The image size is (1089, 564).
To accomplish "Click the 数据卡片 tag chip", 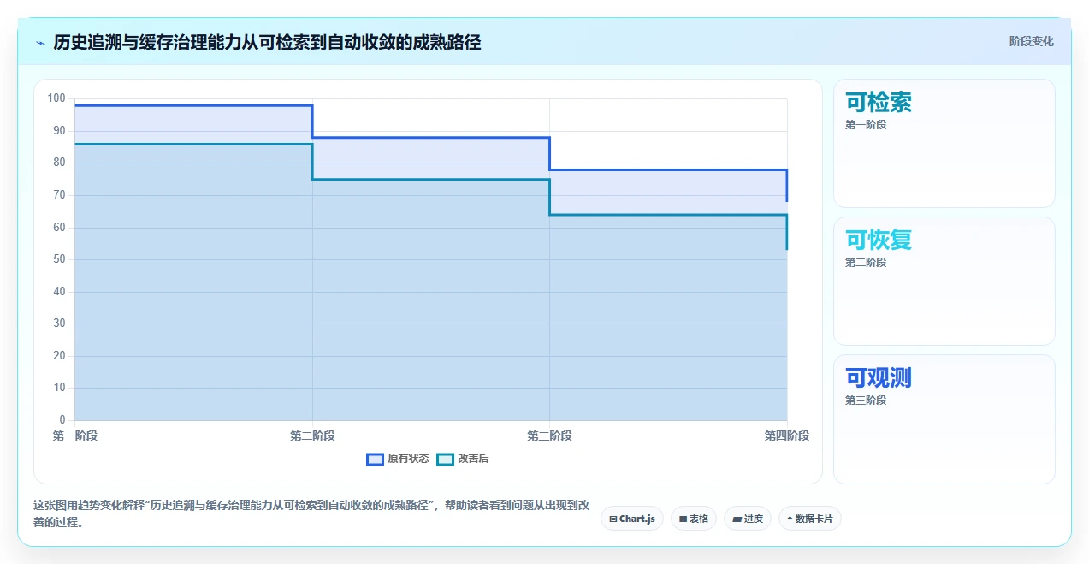I will pyautogui.click(x=810, y=519).
